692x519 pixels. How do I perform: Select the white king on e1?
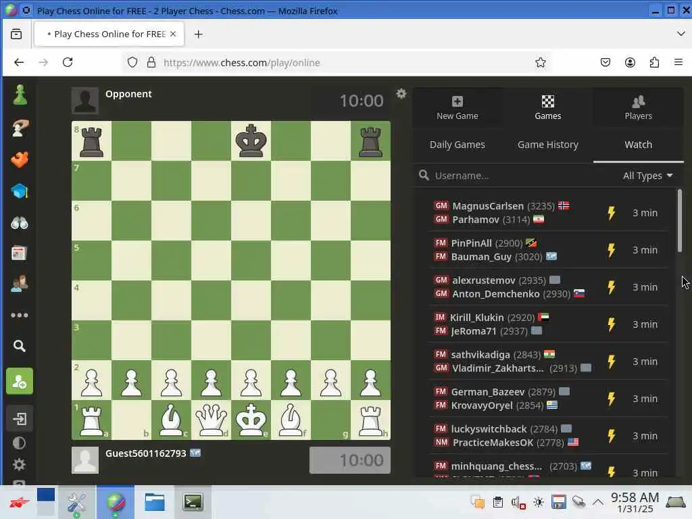click(x=251, y=420)
